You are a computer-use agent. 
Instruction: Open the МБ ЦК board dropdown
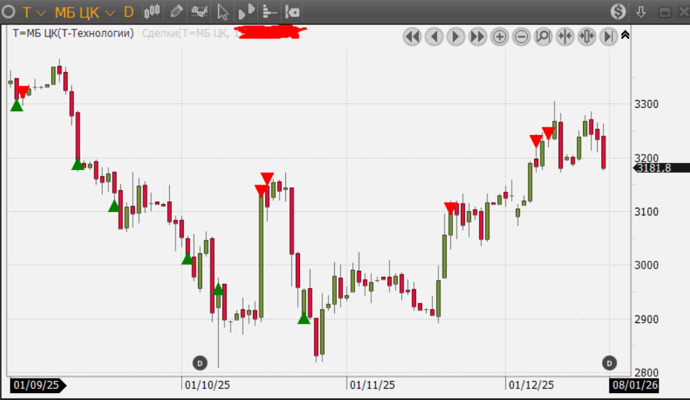85,12
